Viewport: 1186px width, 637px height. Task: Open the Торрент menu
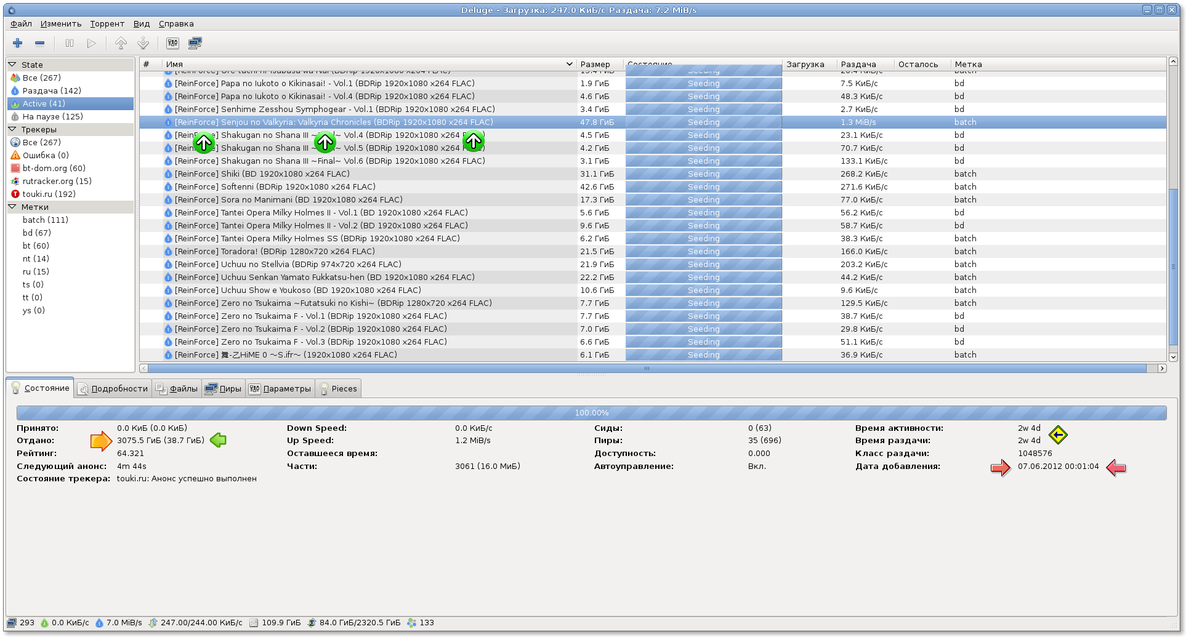coord(107,24)
